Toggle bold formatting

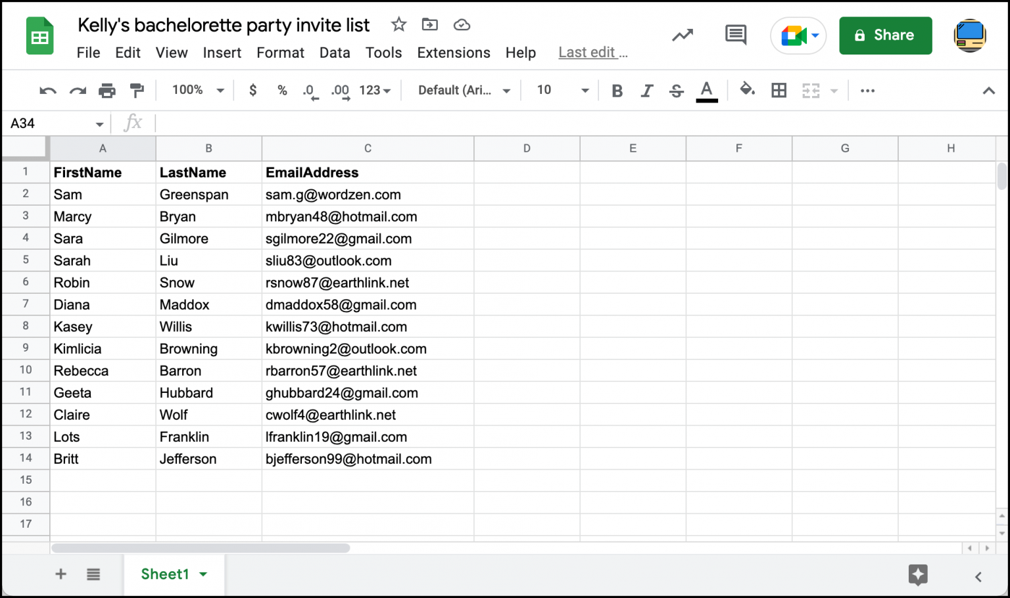click(x=617, y=90)
